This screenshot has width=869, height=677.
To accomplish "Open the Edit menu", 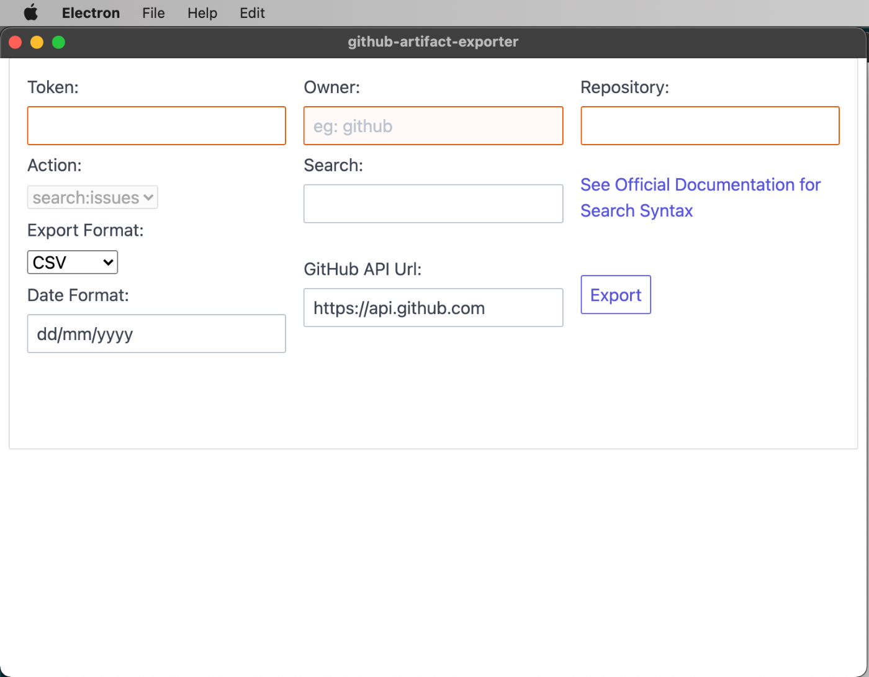I will tap(253, 13).
